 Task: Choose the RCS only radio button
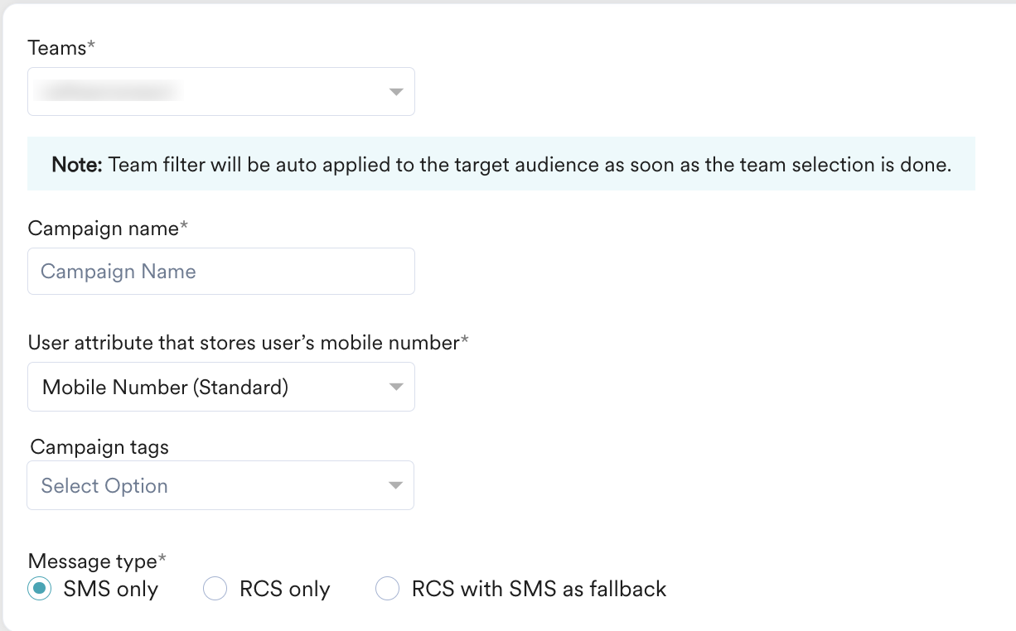[x=215, y=590]
